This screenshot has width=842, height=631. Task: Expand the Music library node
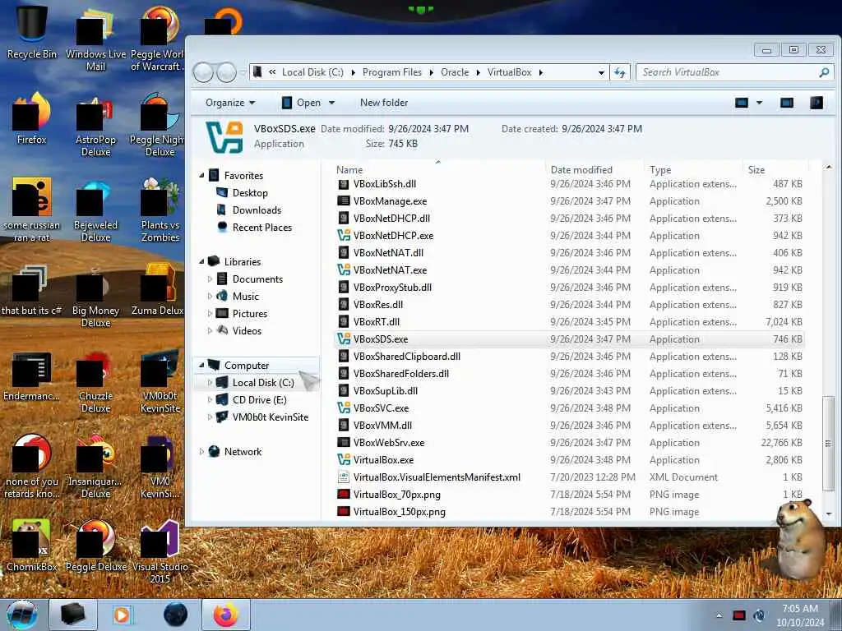click(x=210, y=296)
